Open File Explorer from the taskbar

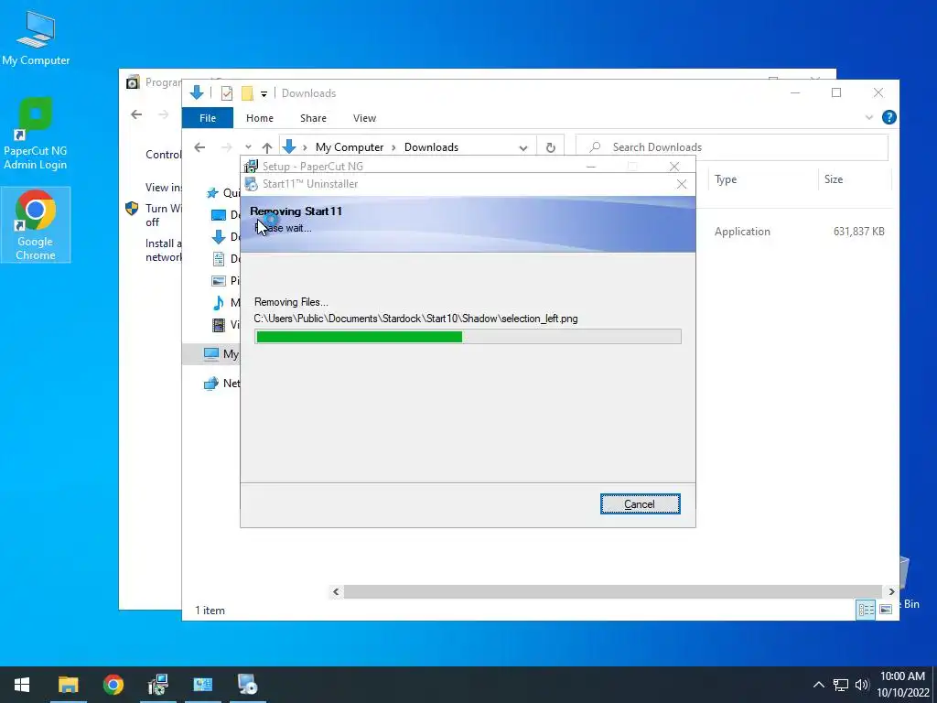pos(68,685)
